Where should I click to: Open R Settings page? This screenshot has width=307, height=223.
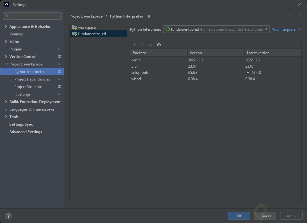23,94
